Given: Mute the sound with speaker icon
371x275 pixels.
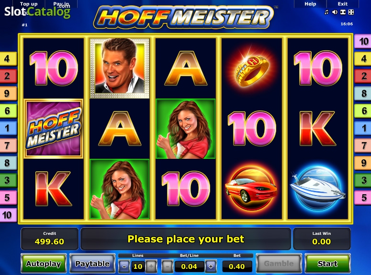Looking at the screenshot, I should pos(335,12).
